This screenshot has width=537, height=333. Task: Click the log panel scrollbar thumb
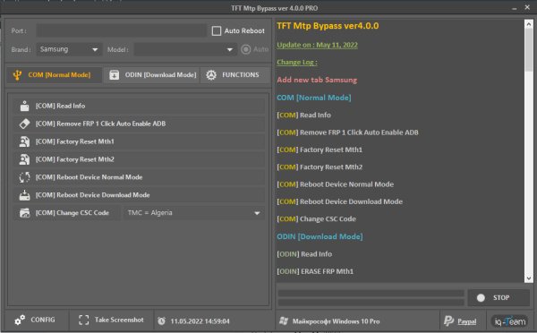point(528,49)
